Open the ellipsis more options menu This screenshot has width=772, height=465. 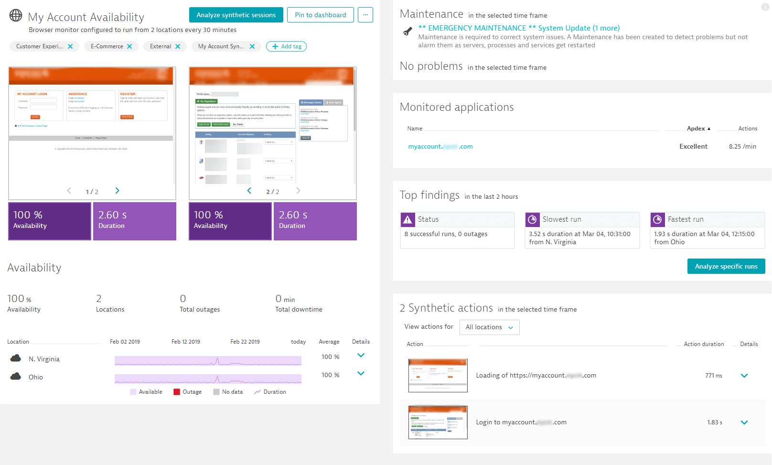(365, 15)
